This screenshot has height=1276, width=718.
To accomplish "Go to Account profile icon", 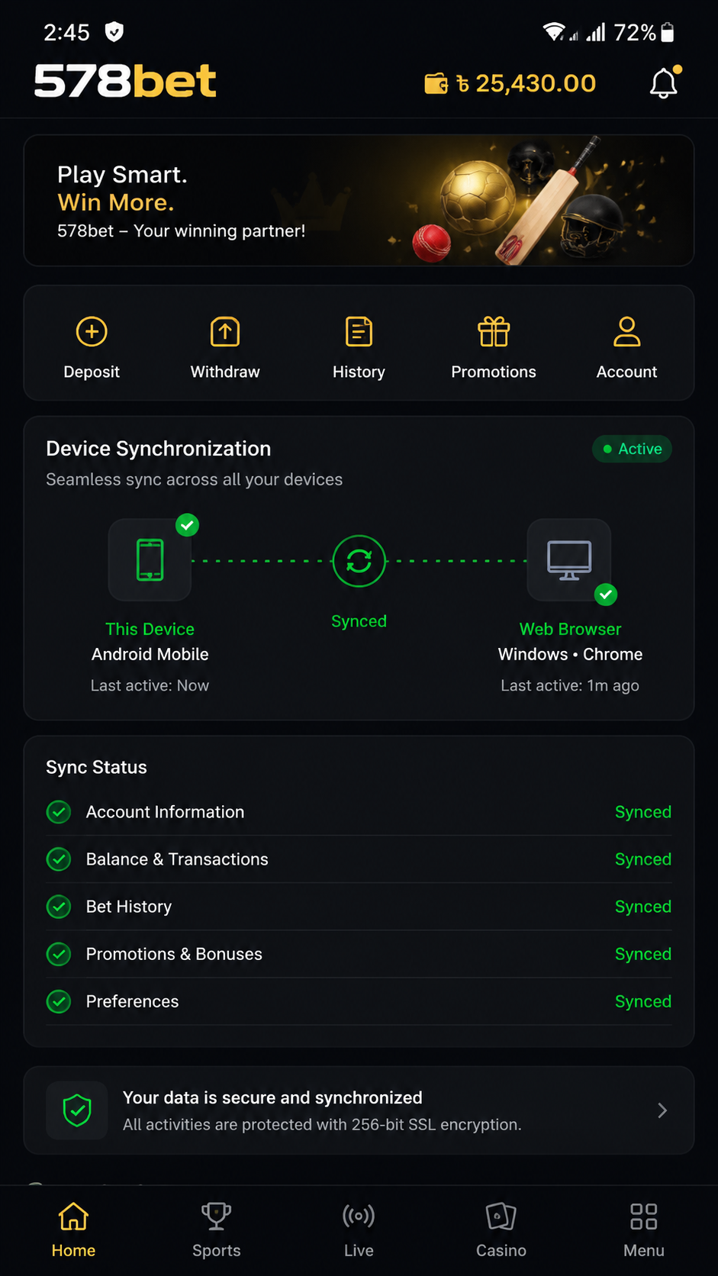I will [627, 332].
